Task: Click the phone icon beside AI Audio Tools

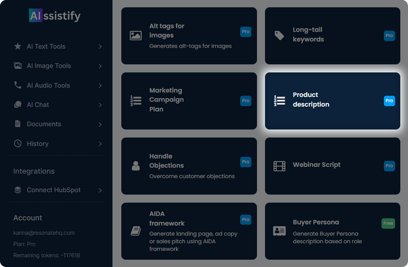Action: point(18,86)
